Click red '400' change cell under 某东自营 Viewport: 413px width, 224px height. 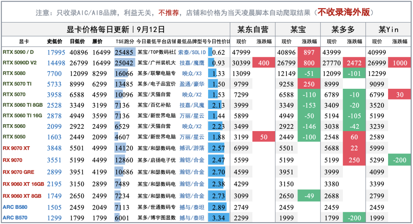[263, 63]
